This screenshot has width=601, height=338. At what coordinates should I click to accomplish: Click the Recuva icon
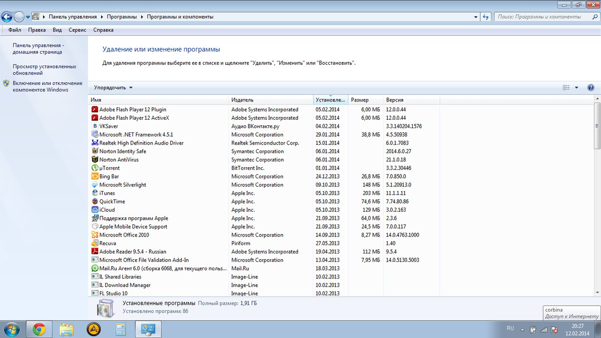[95, 243]
